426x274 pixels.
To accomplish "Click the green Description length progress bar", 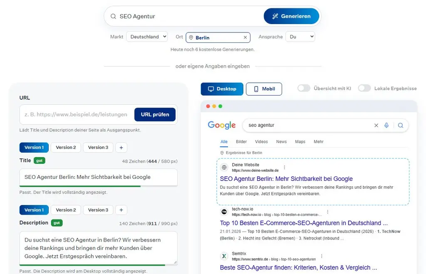I will 92,265.
